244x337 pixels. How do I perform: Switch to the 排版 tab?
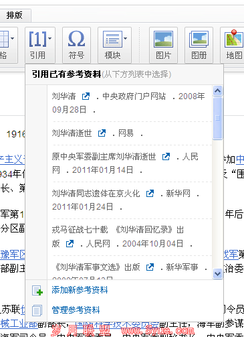[x=15, y=15]
